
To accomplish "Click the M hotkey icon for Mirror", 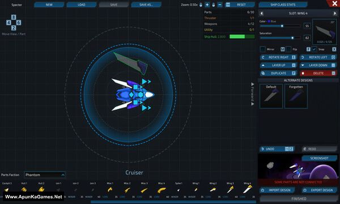I will 283,49.
